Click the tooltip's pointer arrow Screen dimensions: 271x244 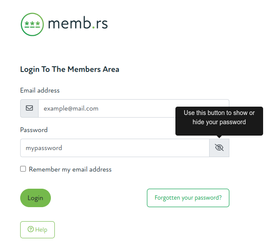point(219,137)
